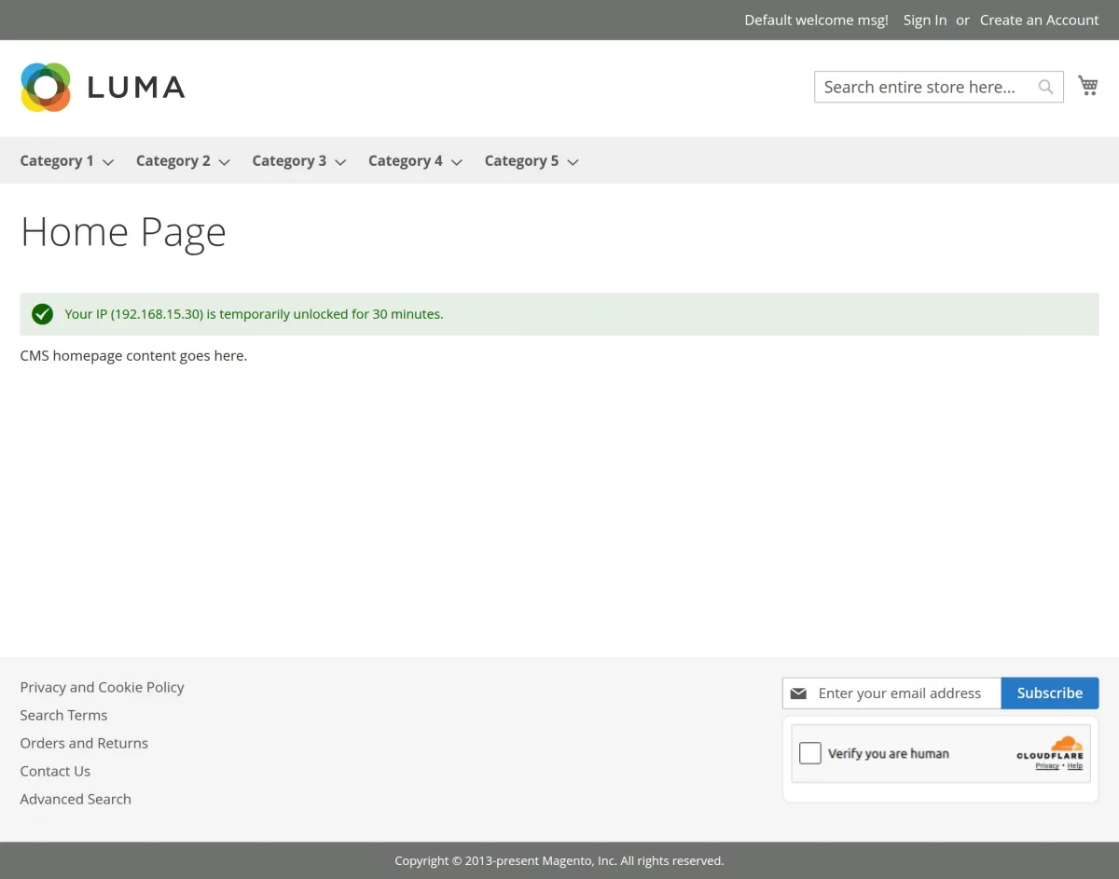Screen dimensions: 1119x879
Task: Click the Subscribe button
Action: [x=1050, y=693]
